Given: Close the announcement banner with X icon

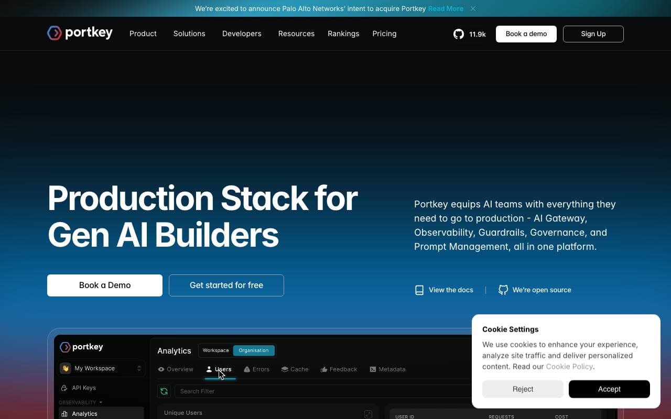Looking at the screenshot, I should (x=473, y=8).
